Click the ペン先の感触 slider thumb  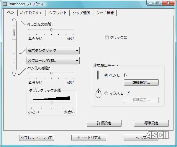[x=51, y=73]
